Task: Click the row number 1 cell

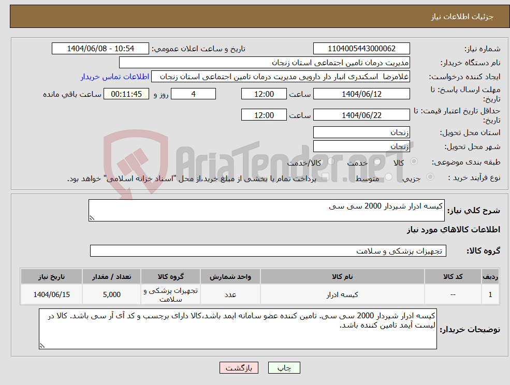Action: click(490, 294)
